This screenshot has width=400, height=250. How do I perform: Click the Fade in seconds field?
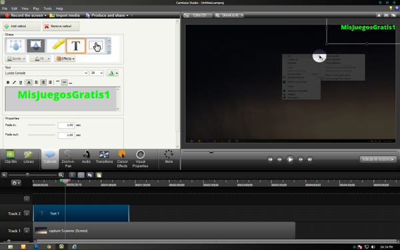(66, 125)
